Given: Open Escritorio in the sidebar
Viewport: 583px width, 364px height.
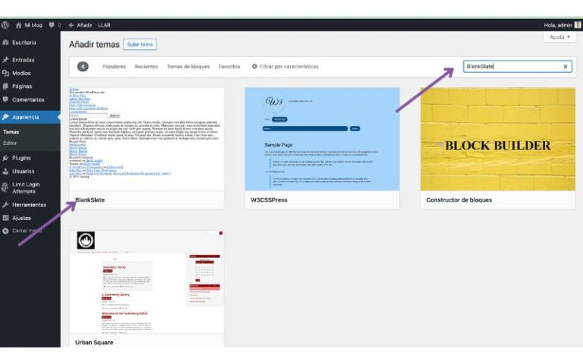Looking at the screenshot, I should click(x=24, y=42).
